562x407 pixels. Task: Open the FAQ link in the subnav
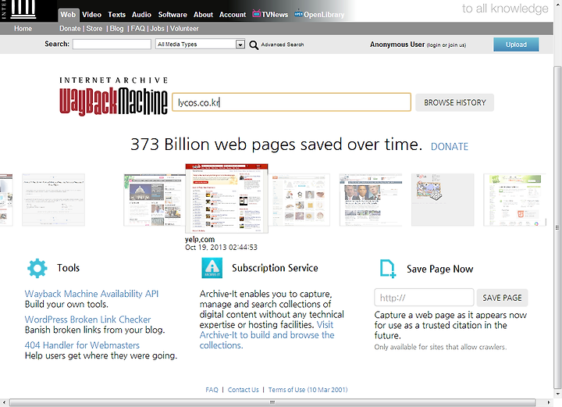click(137, 28)
